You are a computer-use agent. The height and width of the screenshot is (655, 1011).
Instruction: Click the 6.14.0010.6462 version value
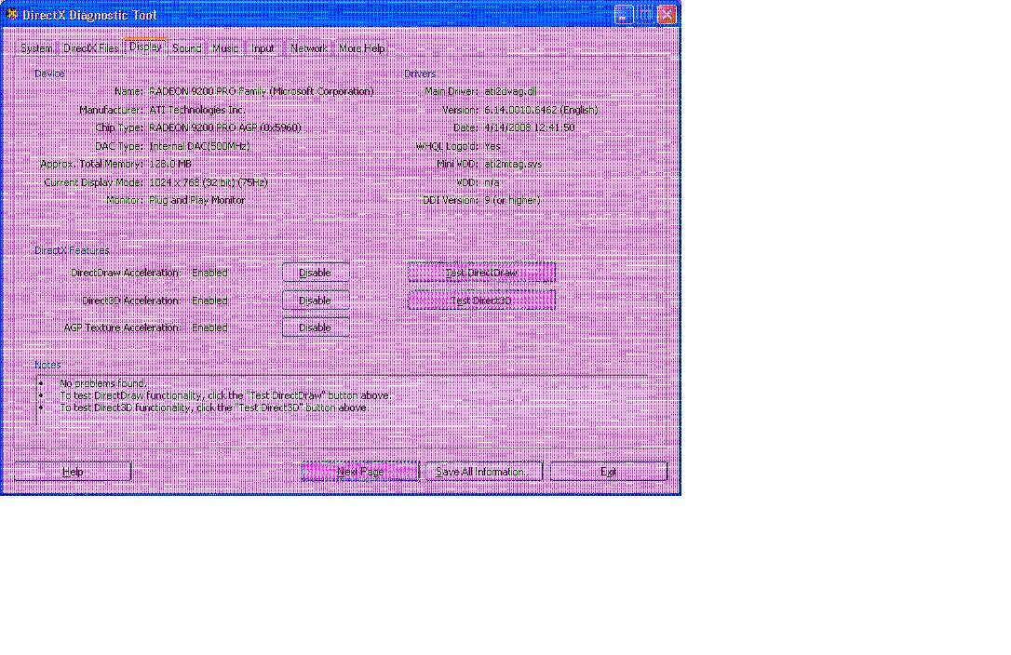tap(541, 110)
